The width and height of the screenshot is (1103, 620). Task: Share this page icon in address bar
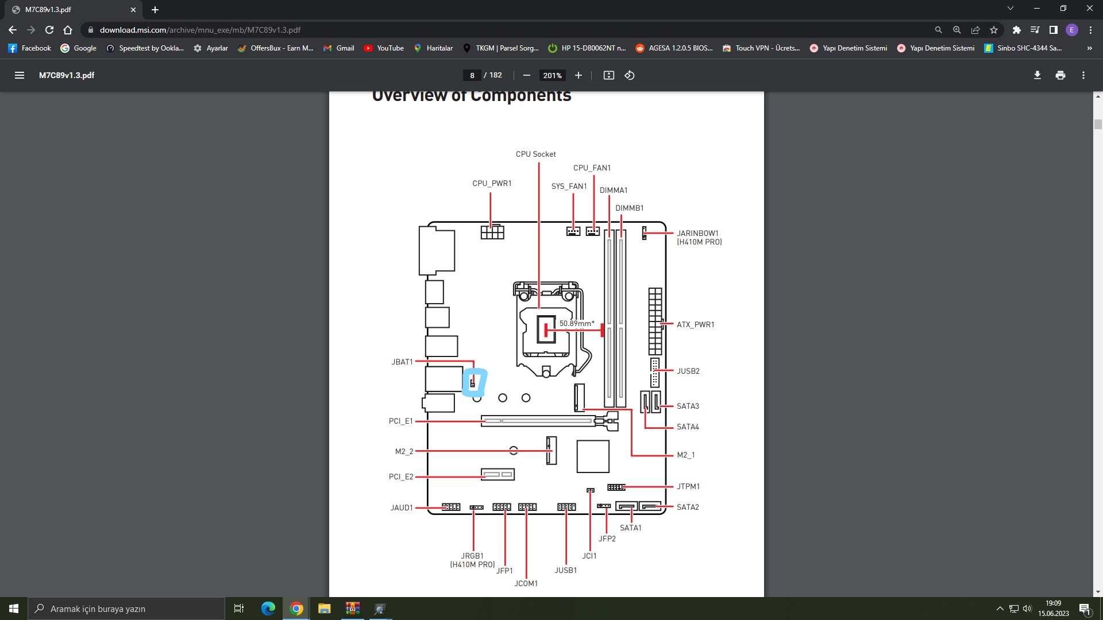[x=975, y=30]
